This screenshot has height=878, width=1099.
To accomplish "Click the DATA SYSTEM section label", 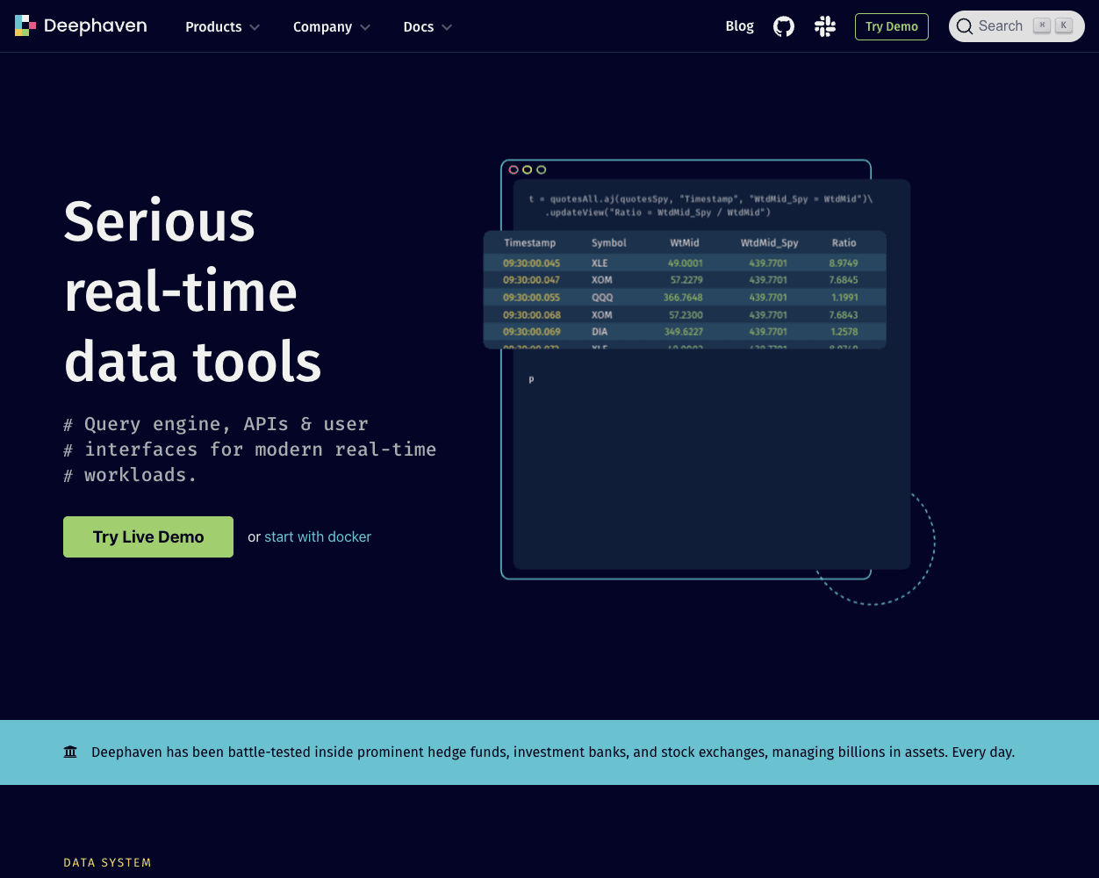I will (x=107, y=863).
